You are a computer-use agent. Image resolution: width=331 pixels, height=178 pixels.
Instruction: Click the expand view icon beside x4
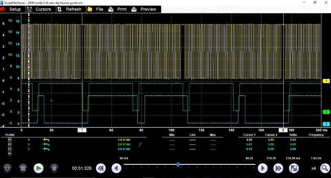tap(294, 168)
